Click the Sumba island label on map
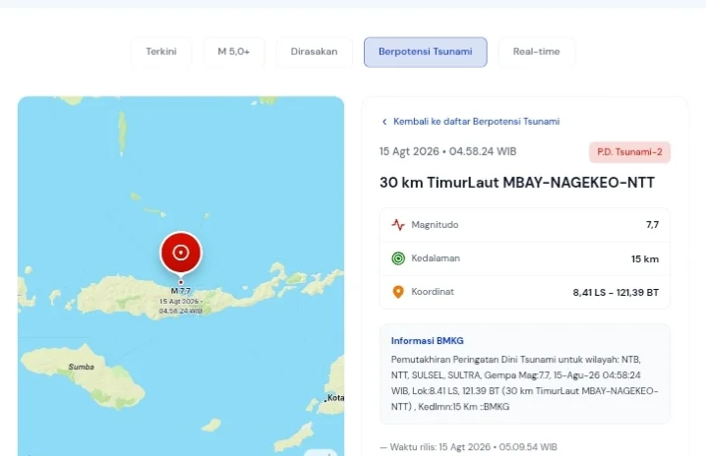Viewport: 706px width, 456px height. point(82,367)
